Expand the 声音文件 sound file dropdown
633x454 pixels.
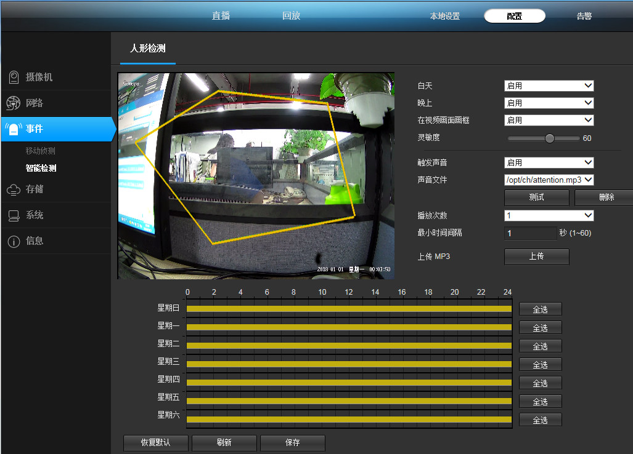click(549, 180)
